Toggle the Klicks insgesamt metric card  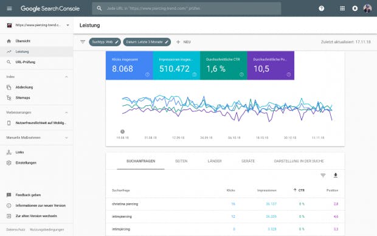click(130, 66)
